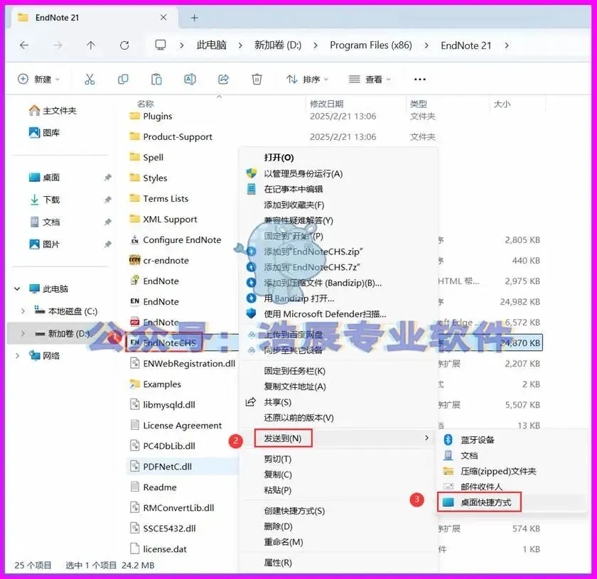This screenshot has width=597, height=579.
Task: Select the license.dat file
Action: tap(158, 549)
